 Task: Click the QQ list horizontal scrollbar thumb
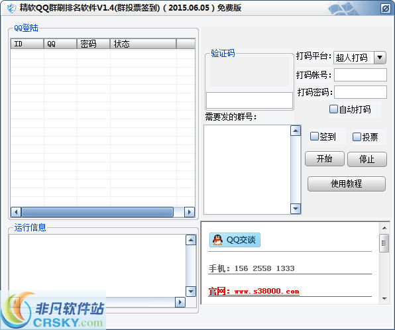[x=97, y=212]
